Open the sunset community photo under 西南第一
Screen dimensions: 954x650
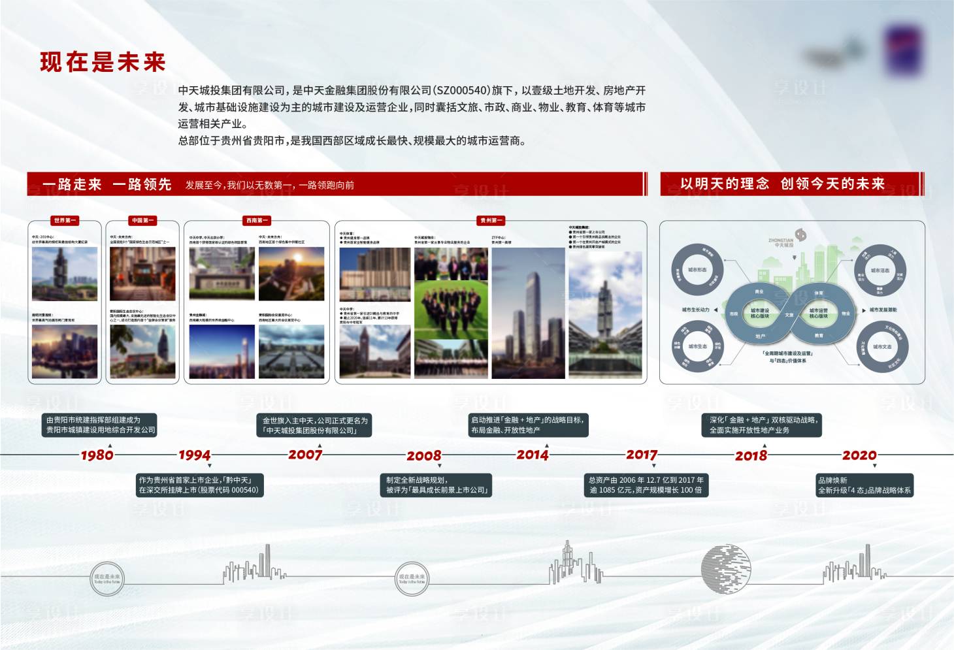[291, 274]
